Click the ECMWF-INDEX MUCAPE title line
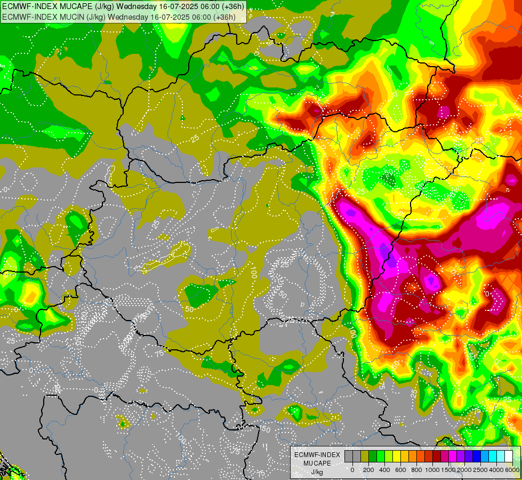 (123, 6)
